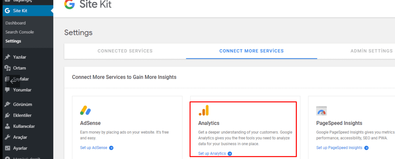Screen dimensions: 395x159
Task: Click the Kullanıcılar user icon
Action: click(x=8, y=126)
